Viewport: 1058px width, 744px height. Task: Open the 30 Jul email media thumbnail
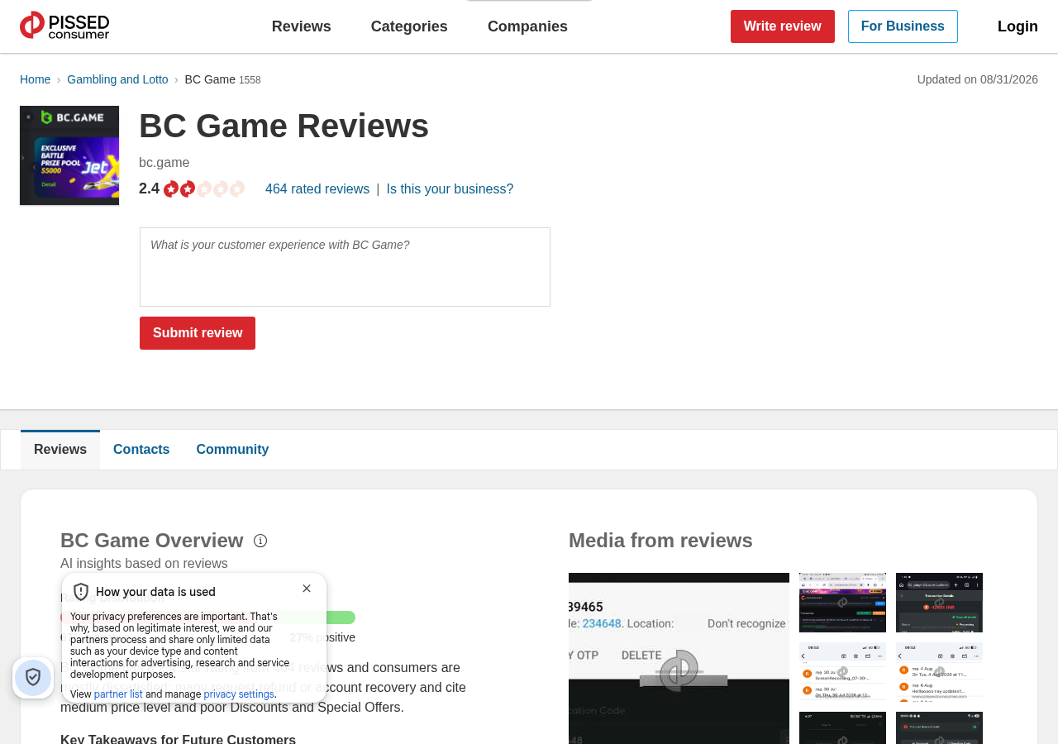click(842, 672)
